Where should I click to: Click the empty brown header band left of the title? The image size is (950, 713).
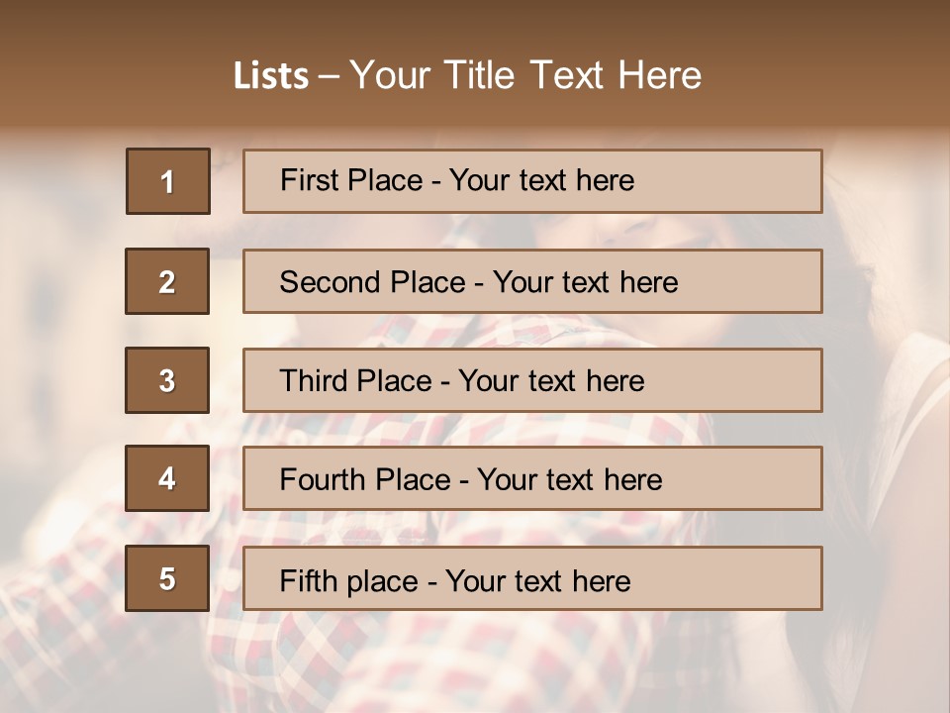click(x=109, y=69)
